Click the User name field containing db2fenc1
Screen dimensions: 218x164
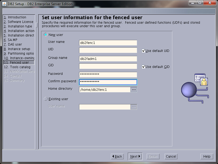tap(108, 43)
